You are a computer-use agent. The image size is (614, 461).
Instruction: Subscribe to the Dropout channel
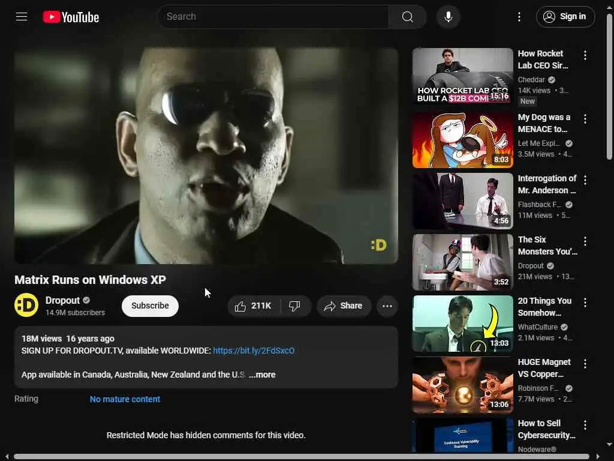click(150, 306)
